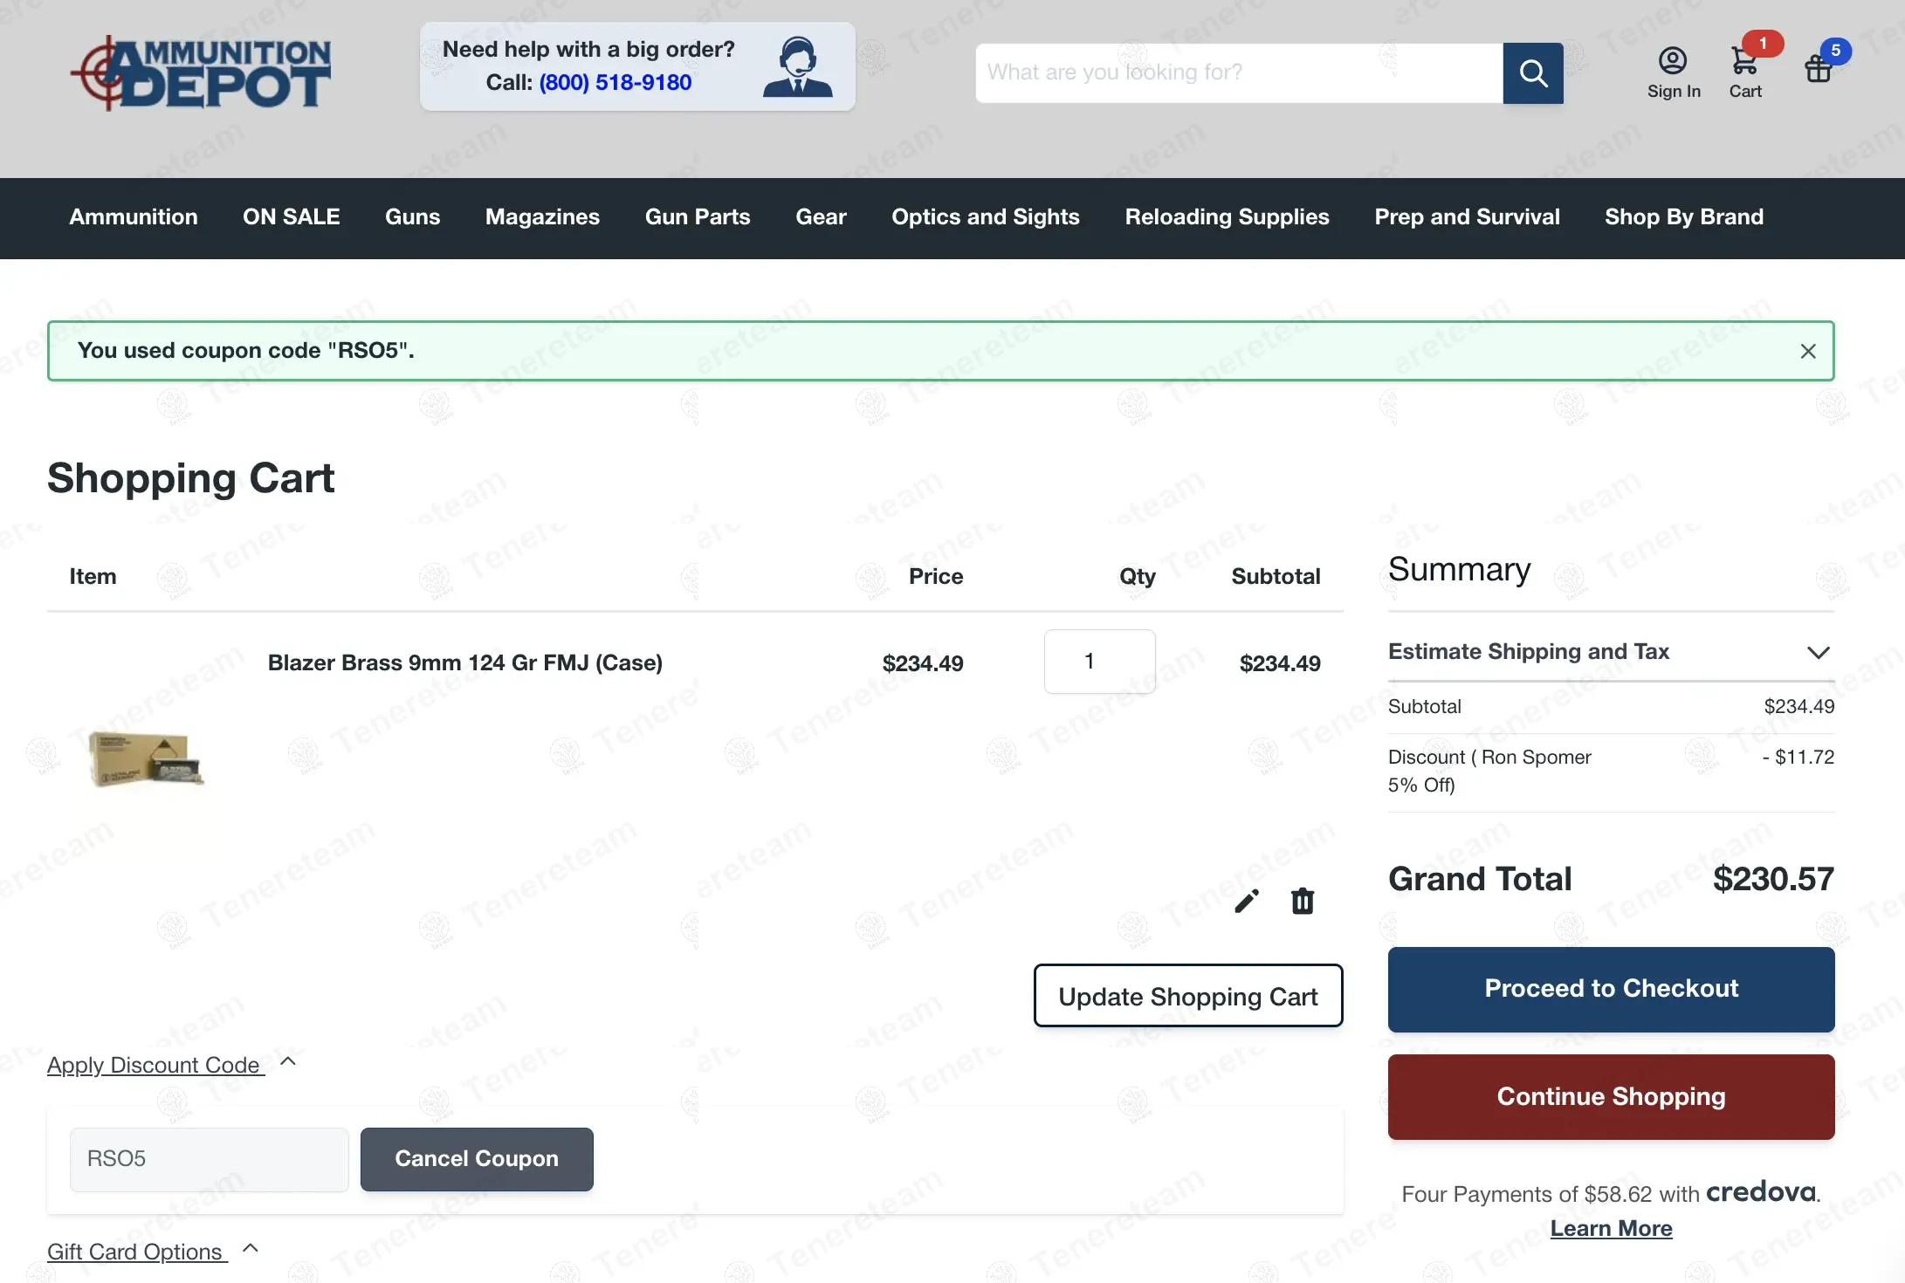Click the Ammunition Depot logo

pyautogui.click(x=201, y=73)
